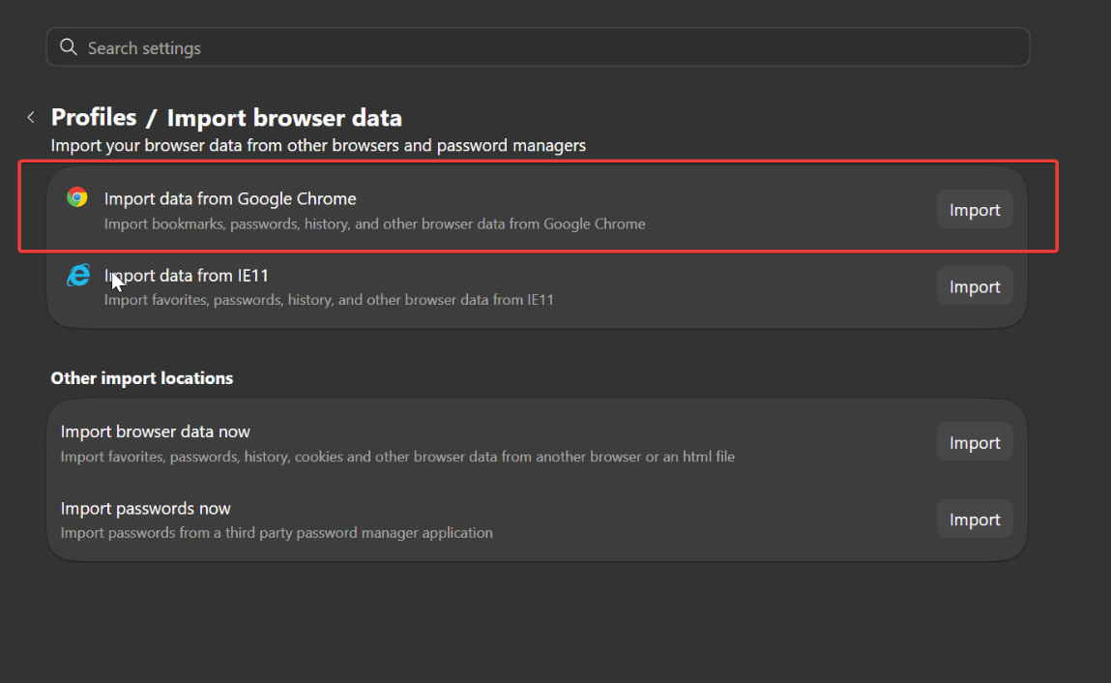Click 'Import browser data now' label
1111x683 pixels.
155,431
